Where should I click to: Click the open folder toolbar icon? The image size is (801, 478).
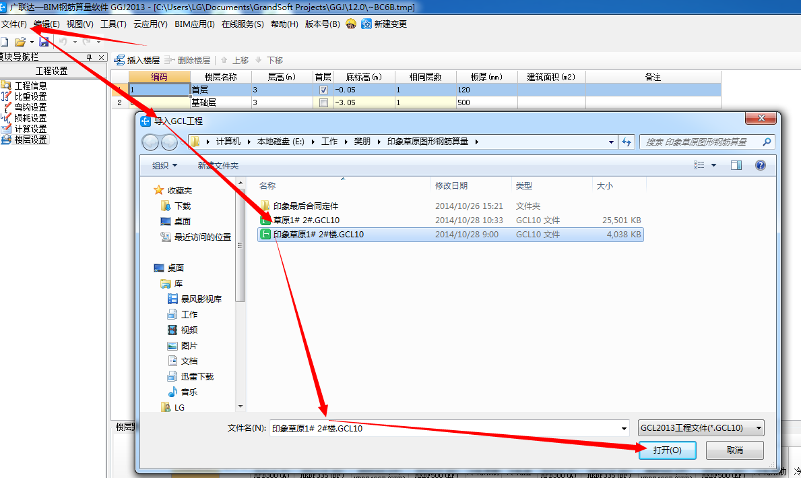[20, 42]
